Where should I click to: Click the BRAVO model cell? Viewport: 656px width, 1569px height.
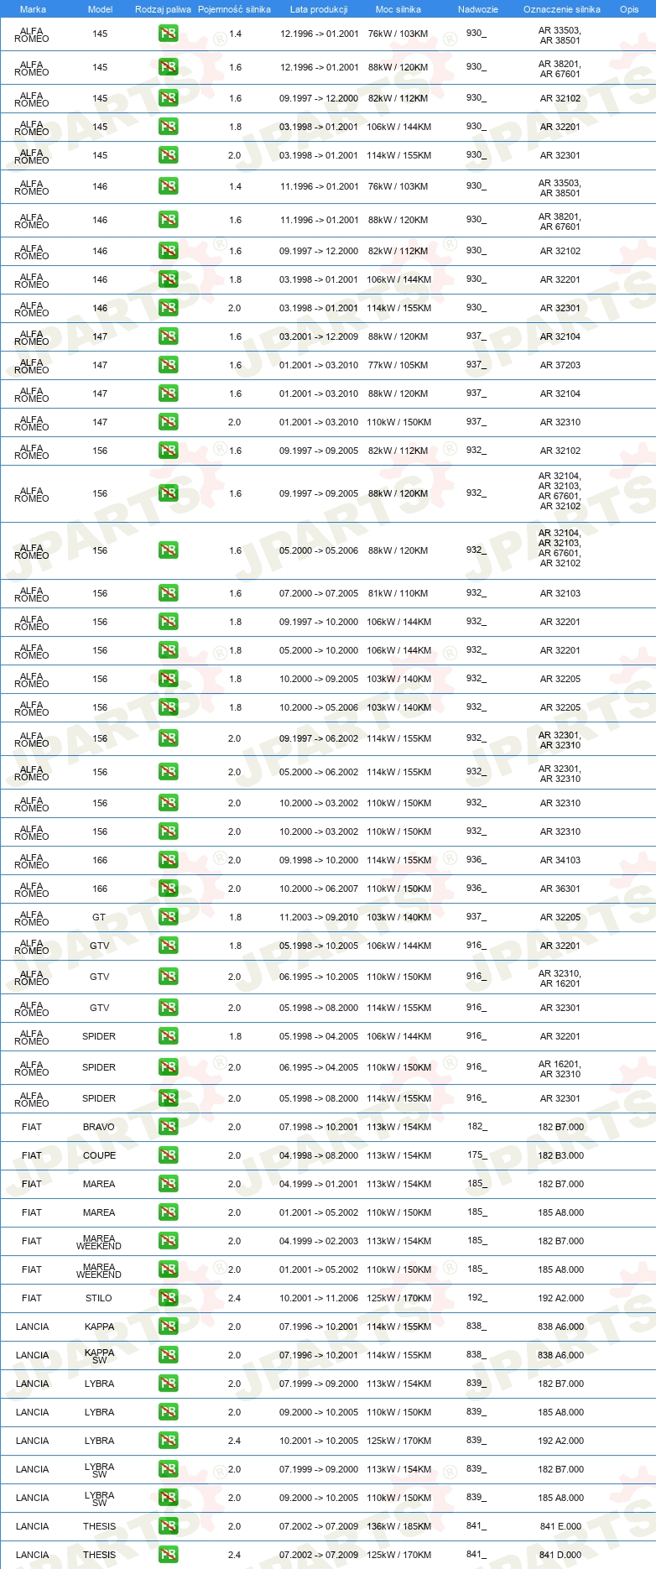click(99, 1127)
